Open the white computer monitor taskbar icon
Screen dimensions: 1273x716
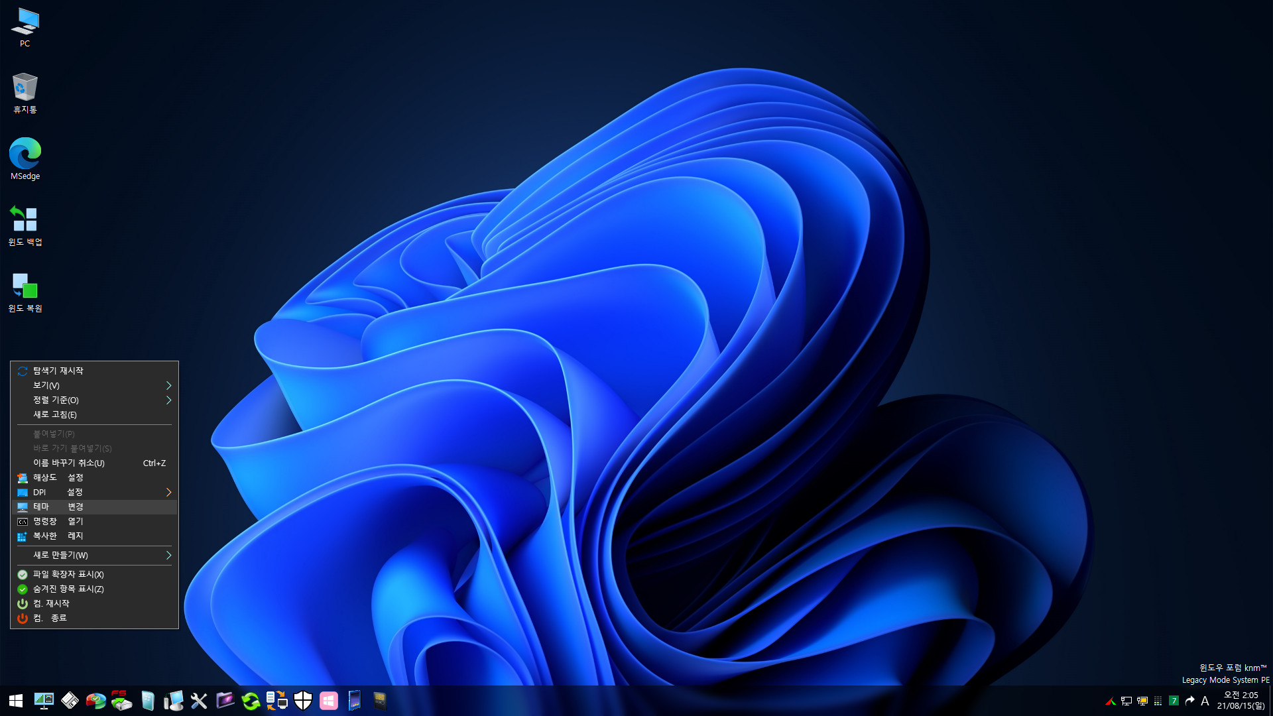174,701
